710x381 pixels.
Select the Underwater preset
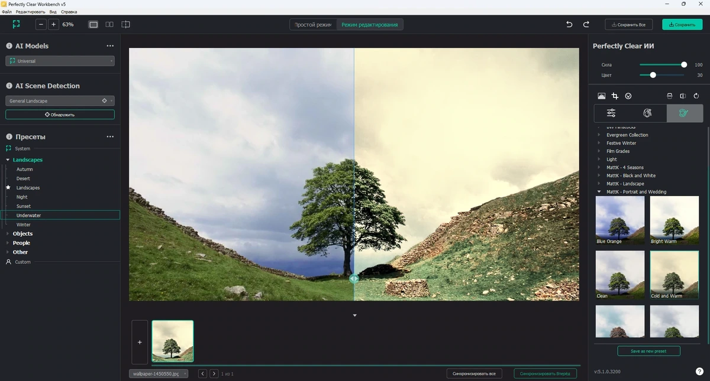[60, 216]
